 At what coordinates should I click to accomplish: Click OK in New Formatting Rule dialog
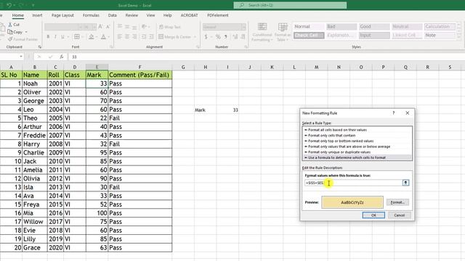[x=373, y=215]
